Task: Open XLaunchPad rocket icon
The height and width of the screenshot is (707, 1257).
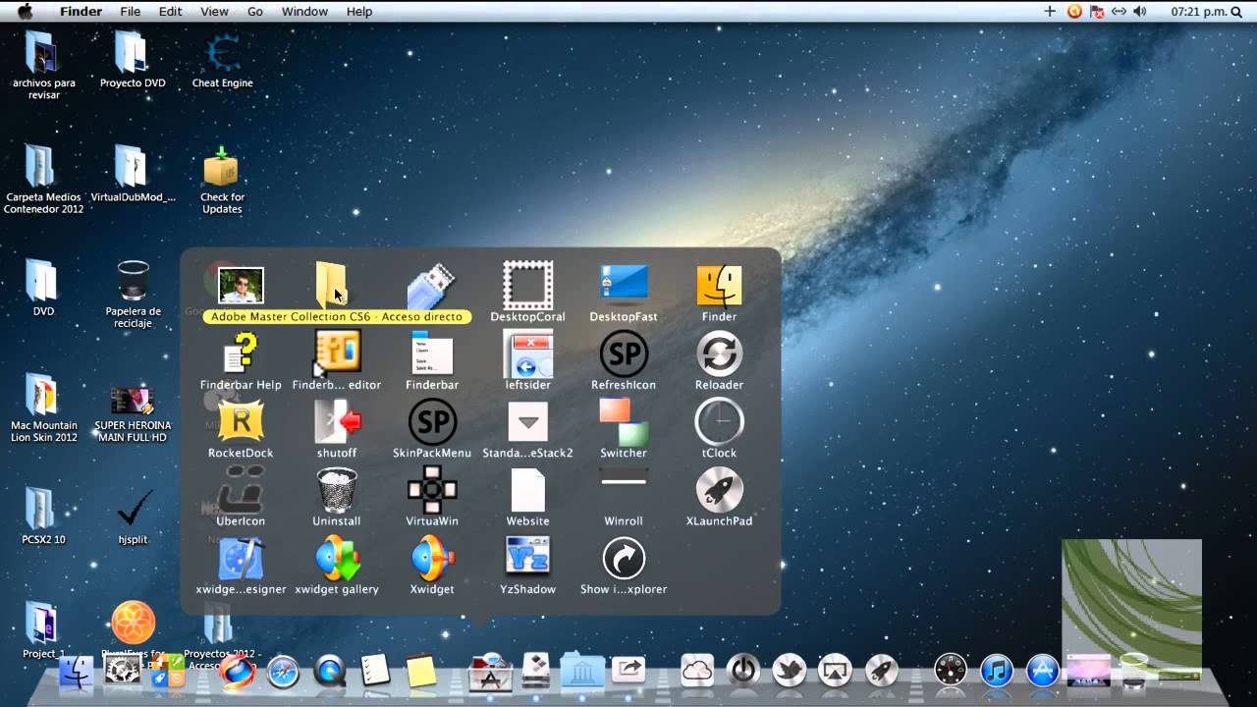Action: tap(719, 490)
